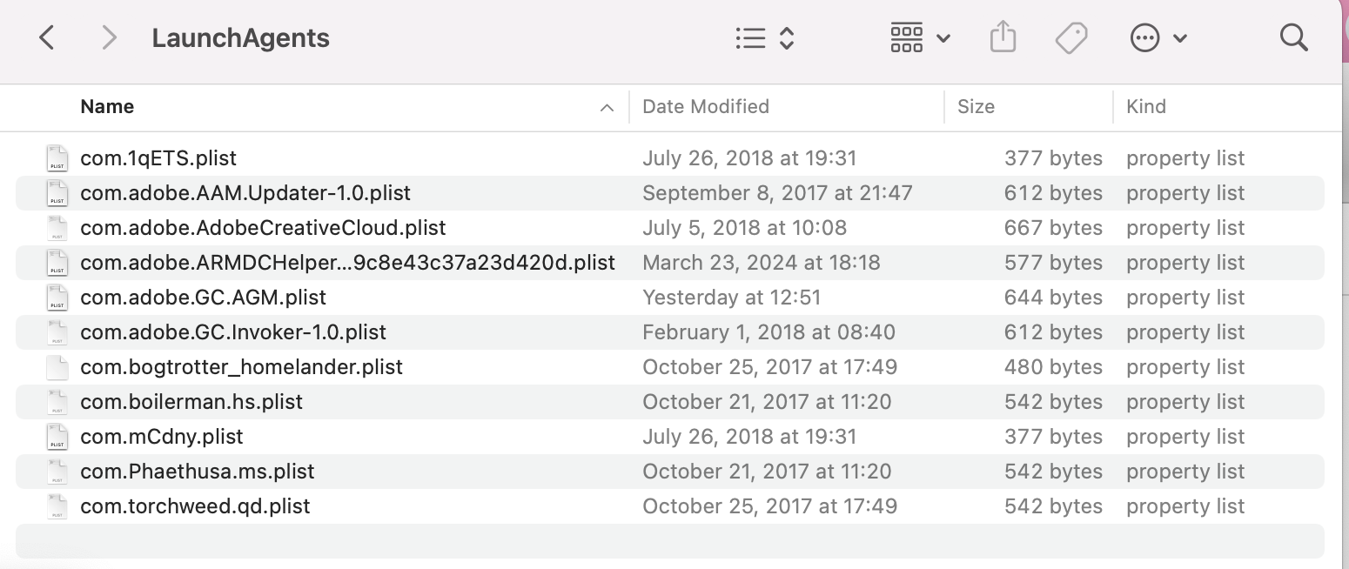This screenshot has height=569, width=1349.
Task: Open the view mode switcher arrows
Action: click(x=787, y=38)
